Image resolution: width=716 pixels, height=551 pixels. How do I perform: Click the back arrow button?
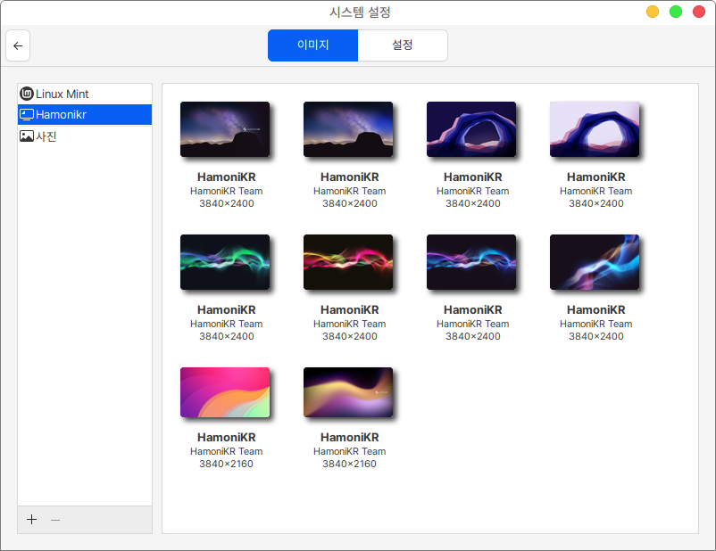(18, 45)
